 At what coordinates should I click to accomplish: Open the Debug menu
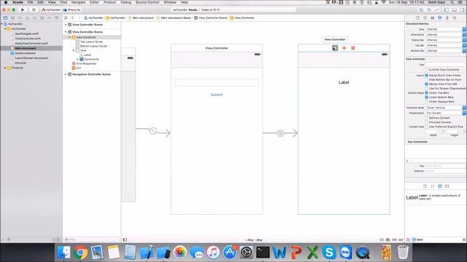(x=126, y=2)
